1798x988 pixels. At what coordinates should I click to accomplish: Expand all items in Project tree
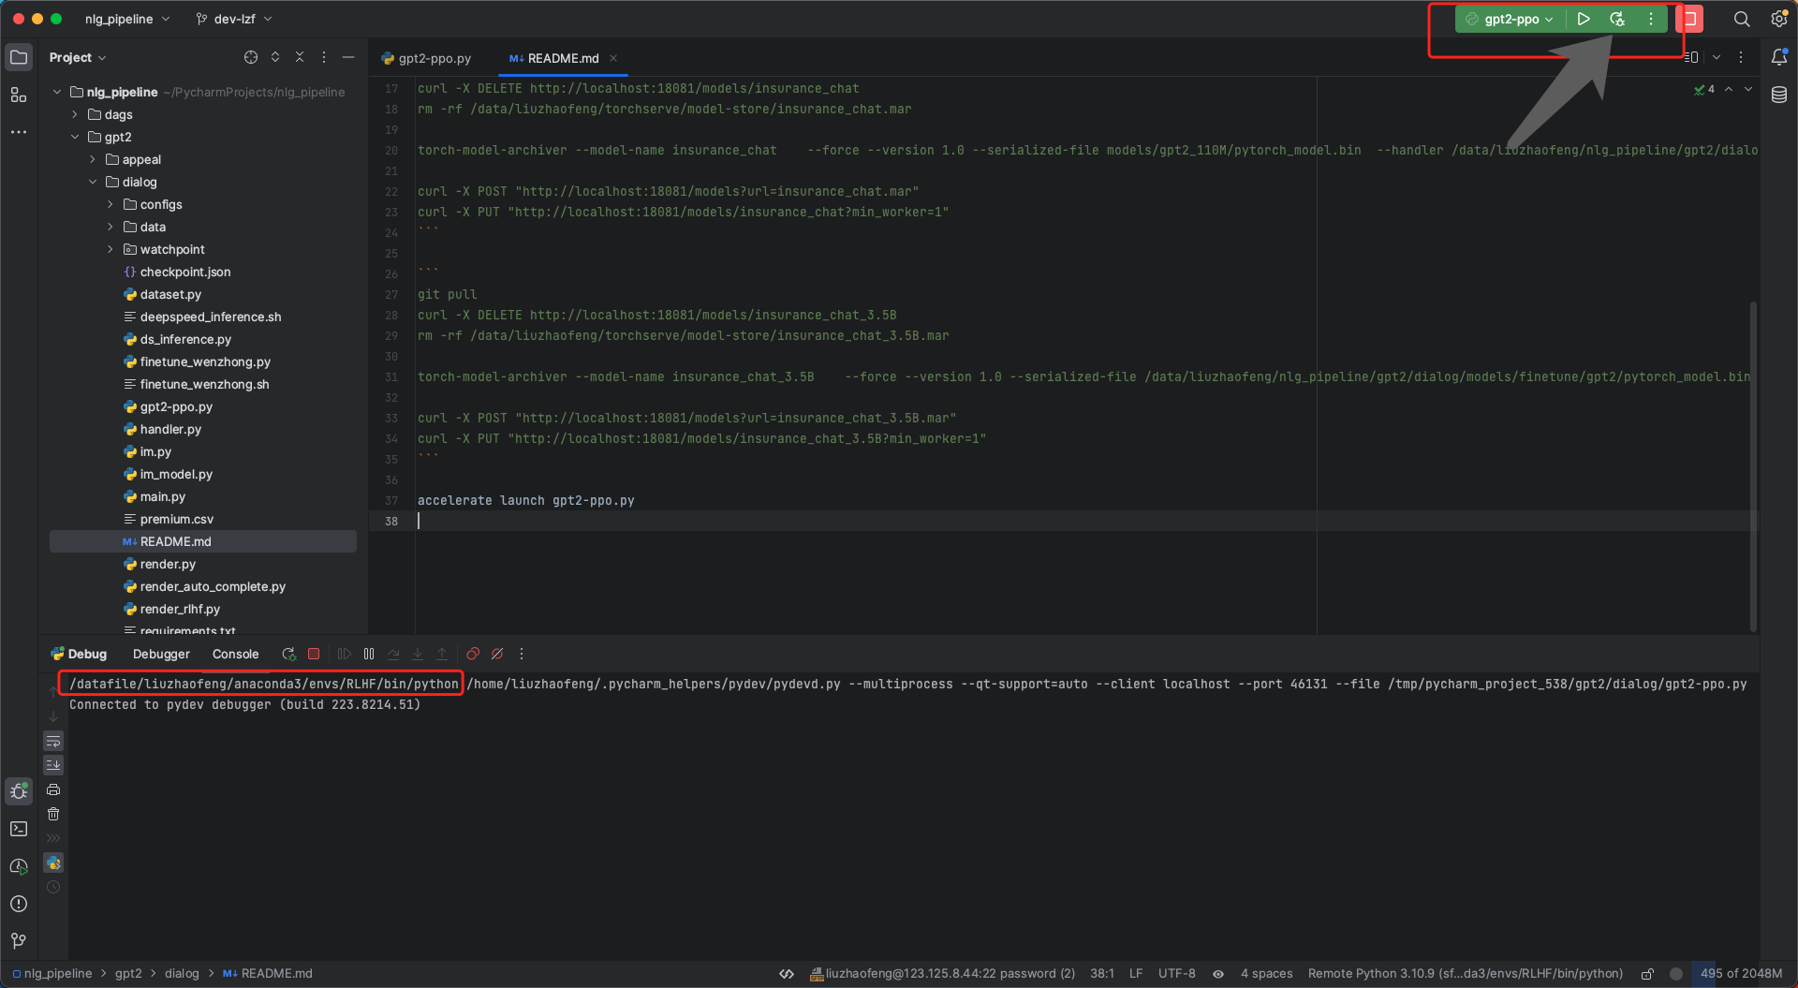[x=275, y=57]
